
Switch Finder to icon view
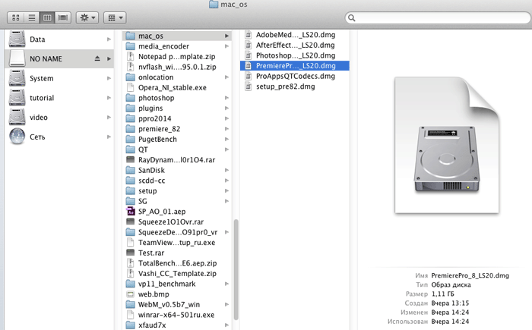pyautogui.click(x=16, y=17)
